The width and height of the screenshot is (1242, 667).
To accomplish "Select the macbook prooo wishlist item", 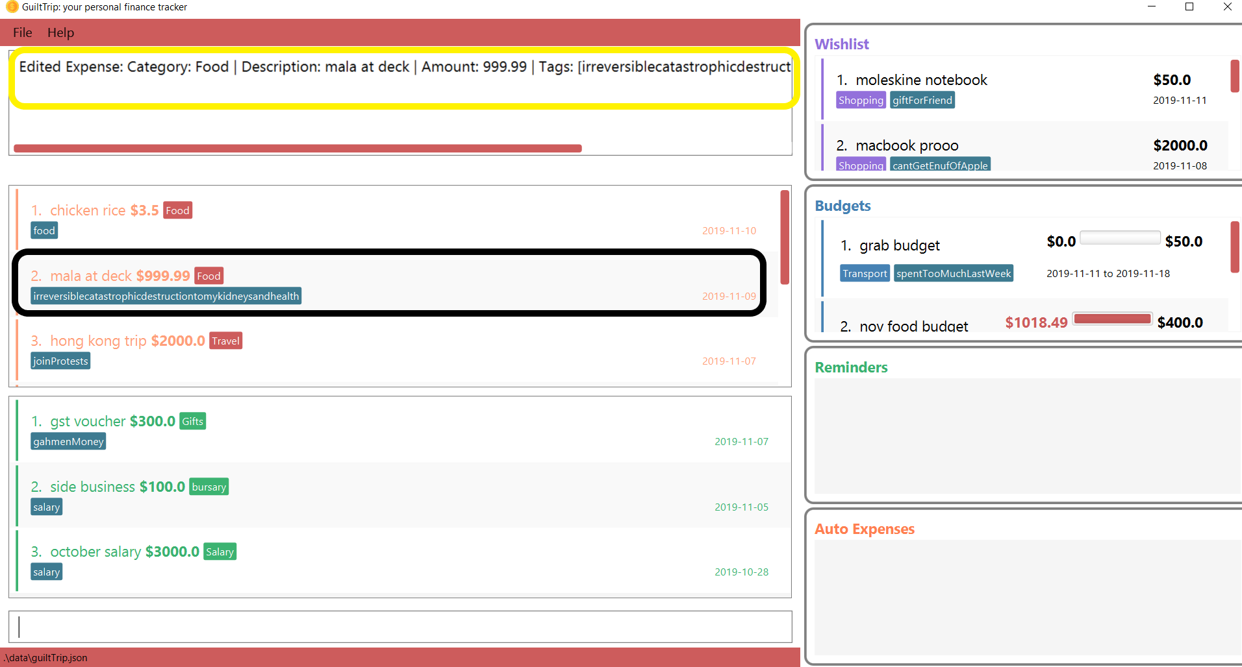I will [1024, 147].
